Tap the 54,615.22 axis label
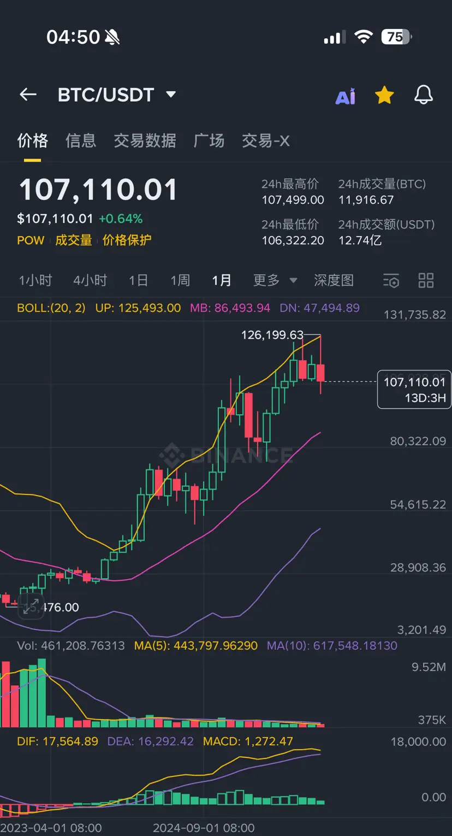 tap(418, 504)
